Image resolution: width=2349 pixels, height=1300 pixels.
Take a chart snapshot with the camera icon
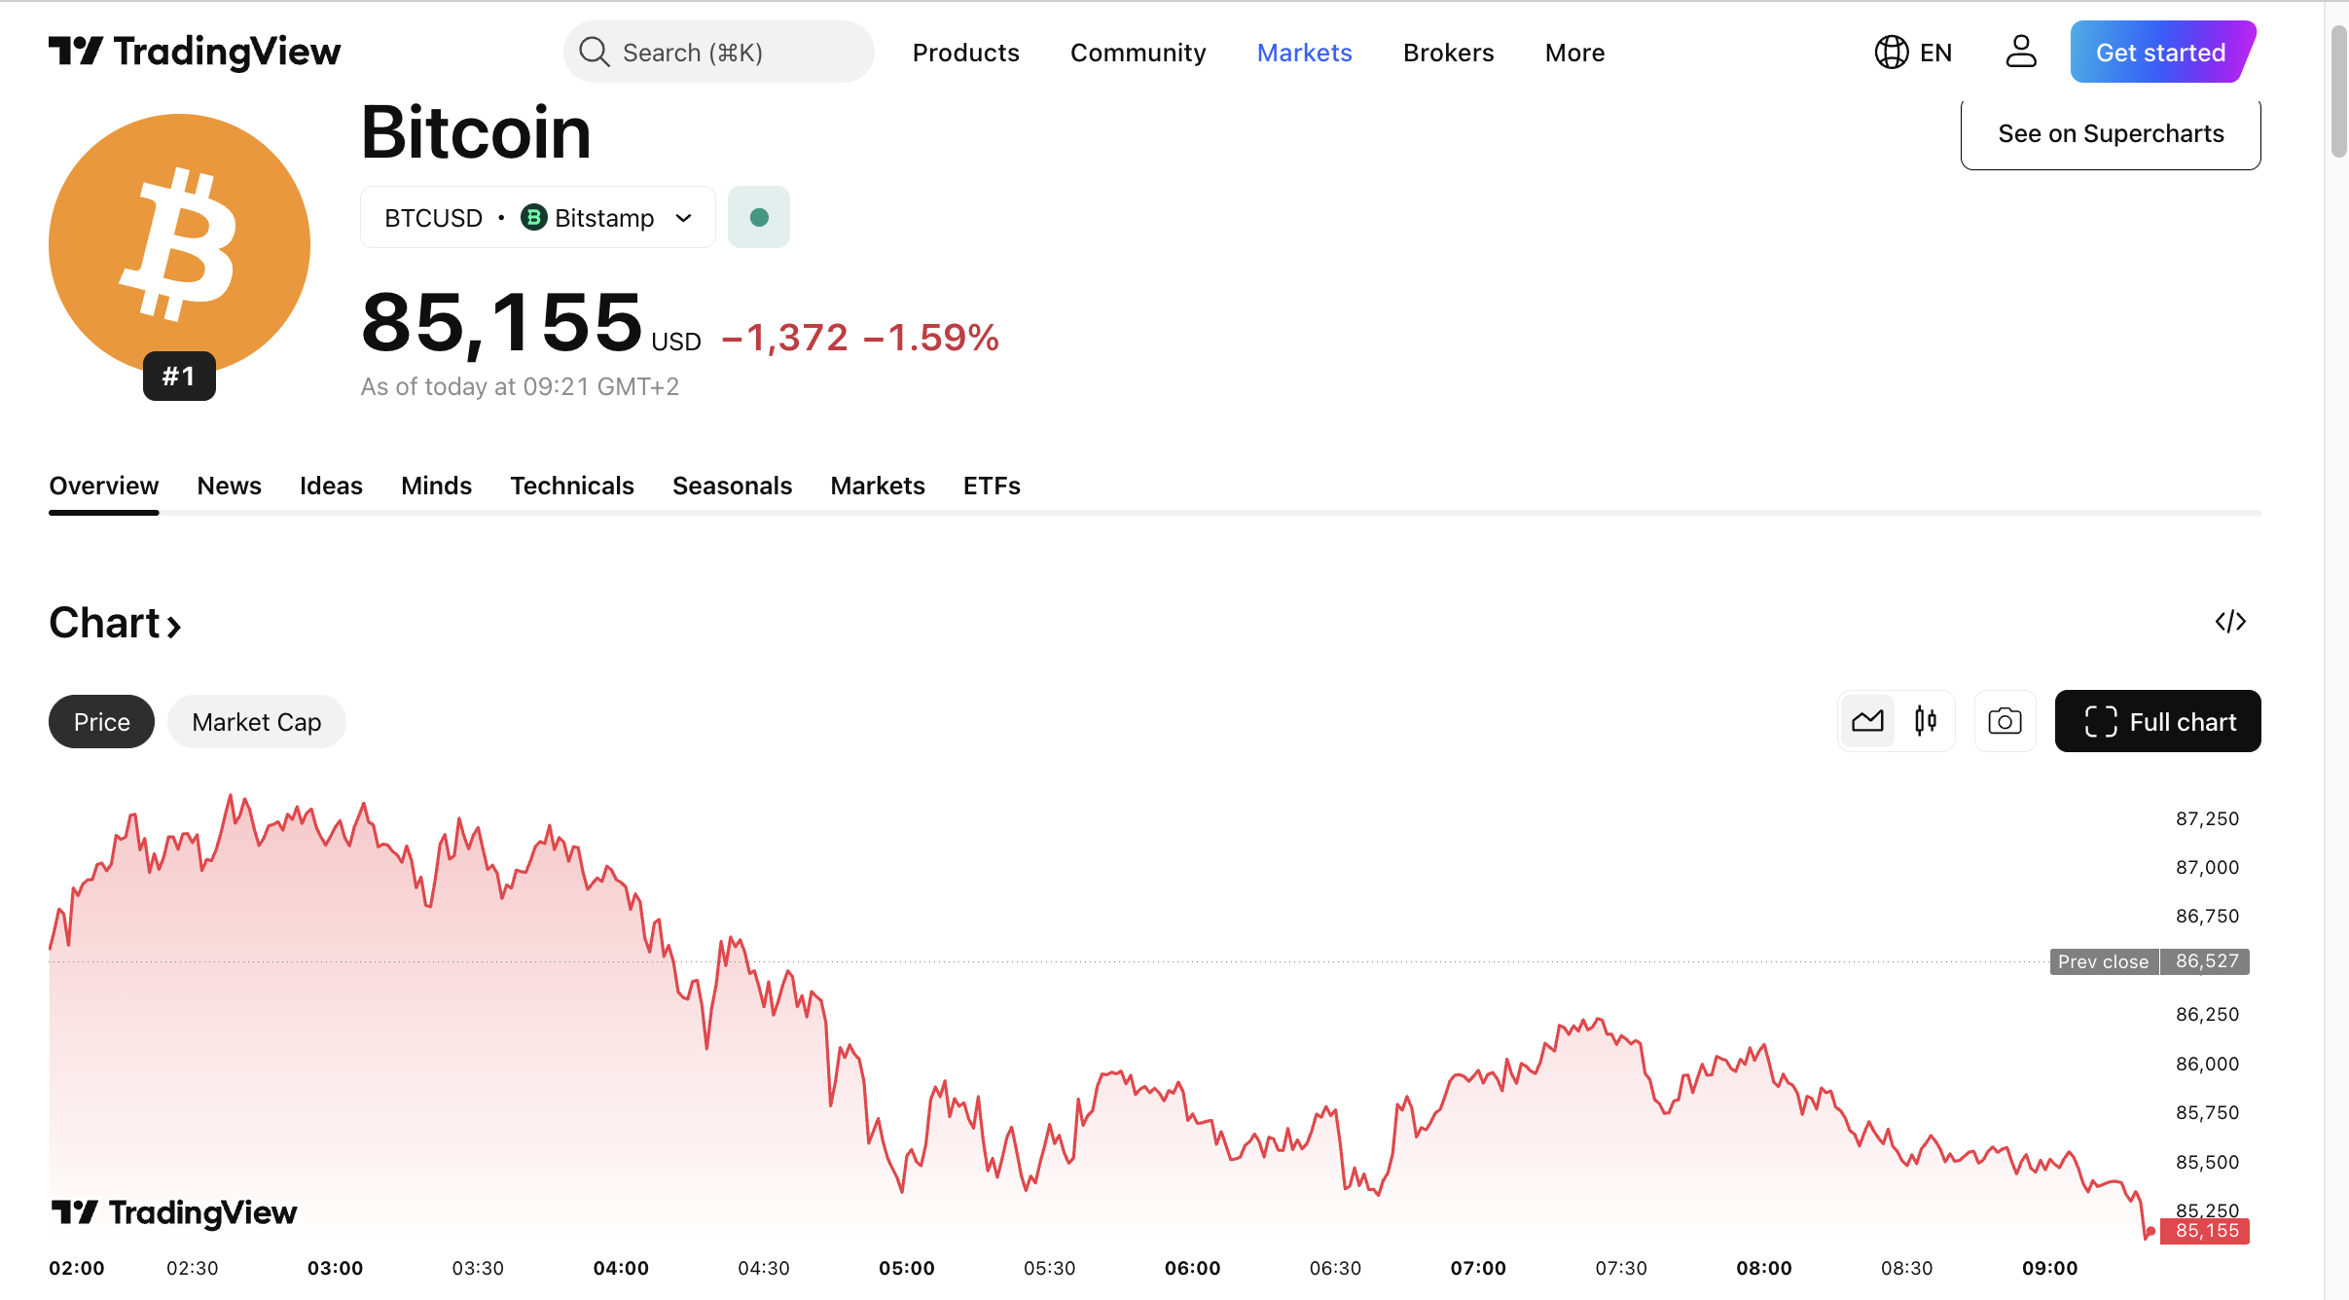point(2004,721)
